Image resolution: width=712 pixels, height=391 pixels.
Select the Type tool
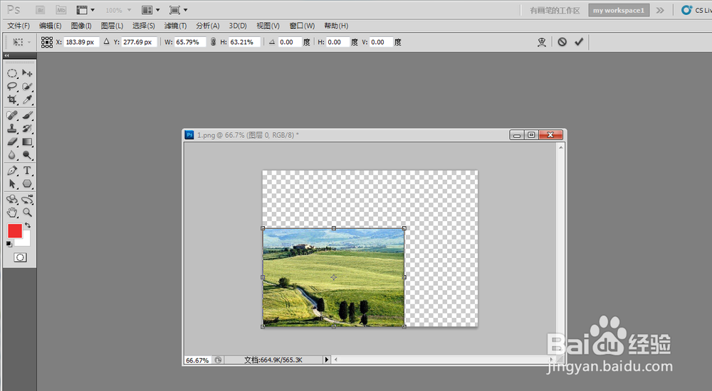coord(27,171)
